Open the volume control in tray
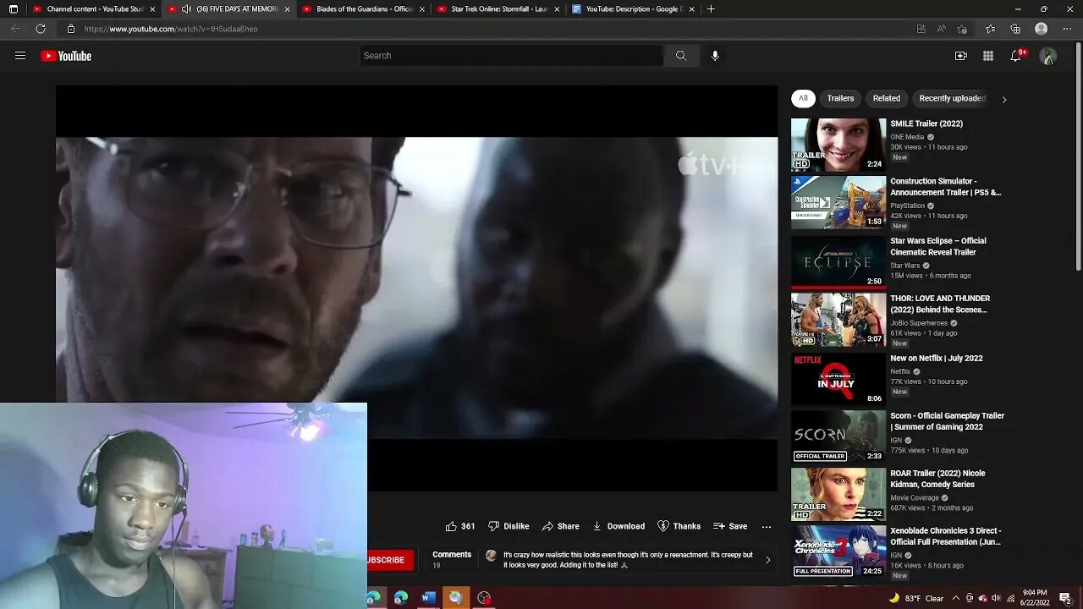 pos(997,598)
